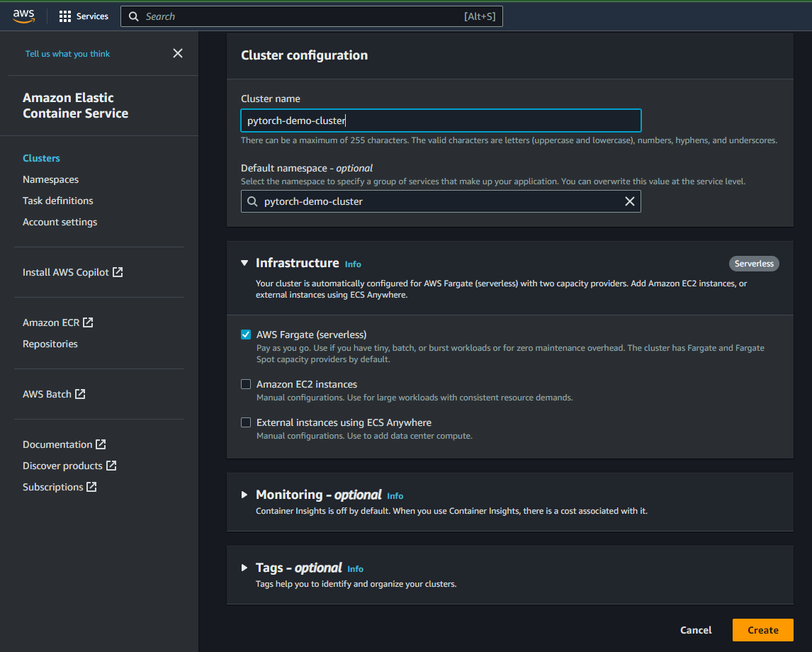This screenshot has width=812, height=652.
Task: Open Subscriptions link
Action: pos(53,487)
